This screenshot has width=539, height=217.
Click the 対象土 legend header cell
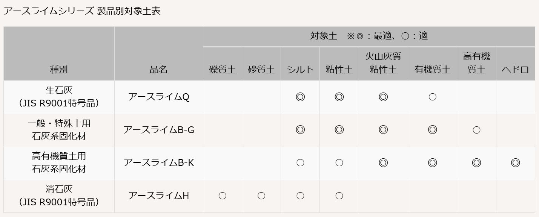coord(369,36)
